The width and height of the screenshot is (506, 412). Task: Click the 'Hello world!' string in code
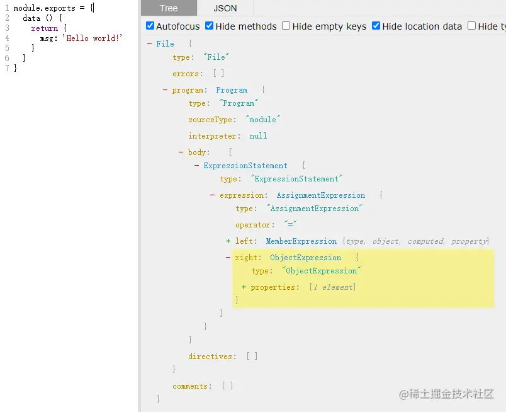(x=93, y=38)
